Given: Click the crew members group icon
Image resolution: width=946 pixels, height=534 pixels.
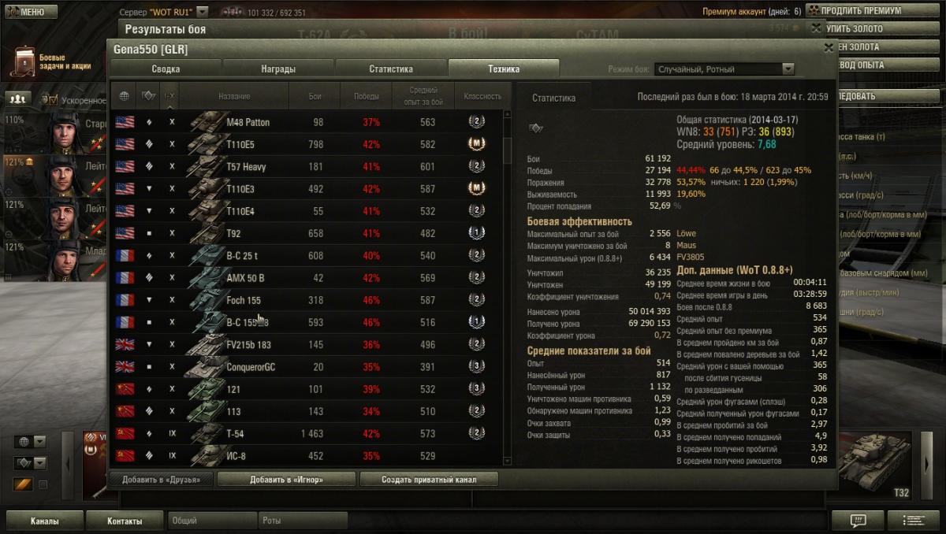Looking at the screenshot, I should (x=17, y=98).
